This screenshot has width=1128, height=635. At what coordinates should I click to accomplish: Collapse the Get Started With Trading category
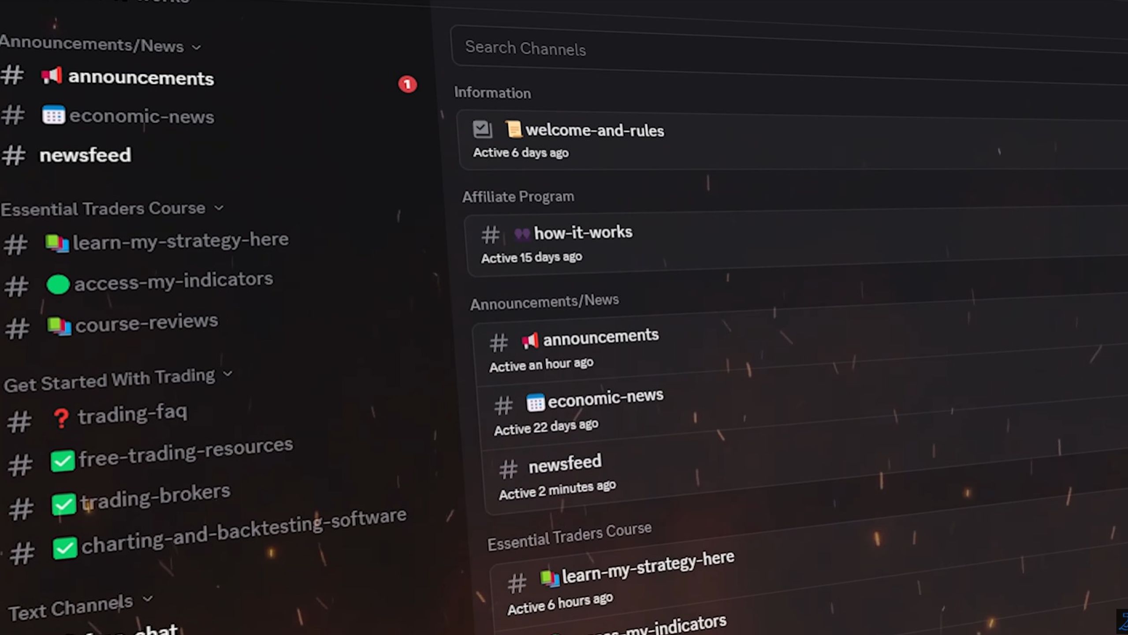(x=227, y=374)
